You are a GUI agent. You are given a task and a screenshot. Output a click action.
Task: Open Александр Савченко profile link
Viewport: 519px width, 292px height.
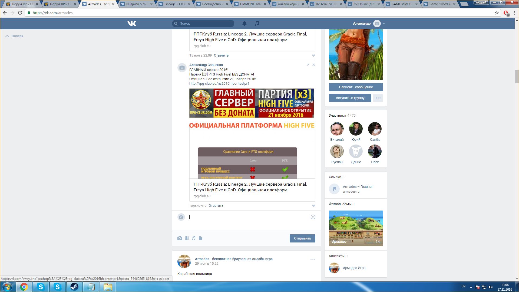coord(206,65)
